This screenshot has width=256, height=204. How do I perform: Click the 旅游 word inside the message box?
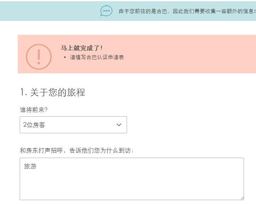coord(30,166)
